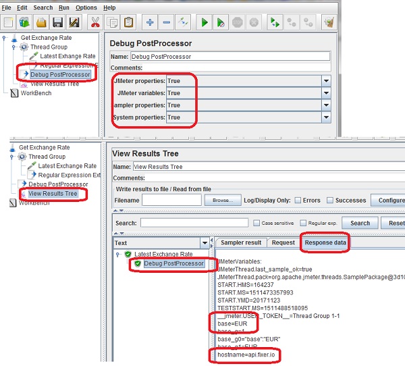Click the Browse... button
This screenshot has height=366, width=405.
[223, 201]
